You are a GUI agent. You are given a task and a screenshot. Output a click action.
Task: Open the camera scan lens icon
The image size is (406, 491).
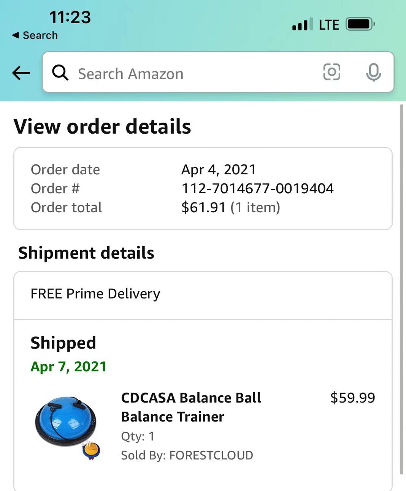(331, 72)
